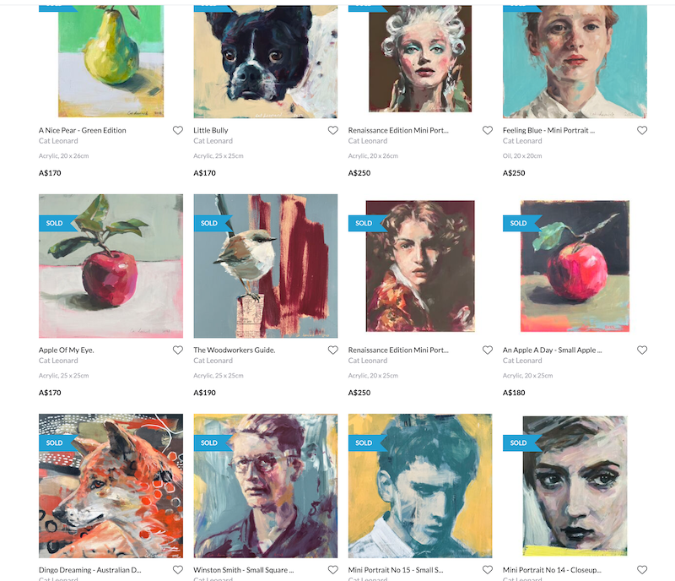Save Dingo Dreaming using its heart icon
The image size is (675, 581).
(x=178, y=570)
